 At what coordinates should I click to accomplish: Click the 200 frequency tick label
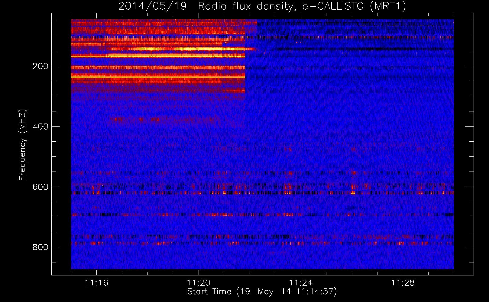coord(40,66)
